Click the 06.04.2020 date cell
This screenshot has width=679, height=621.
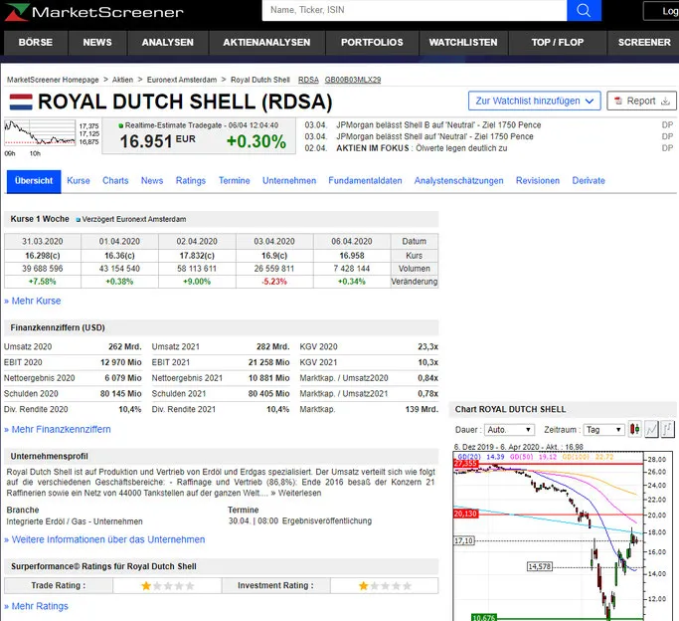pos(352,242)
